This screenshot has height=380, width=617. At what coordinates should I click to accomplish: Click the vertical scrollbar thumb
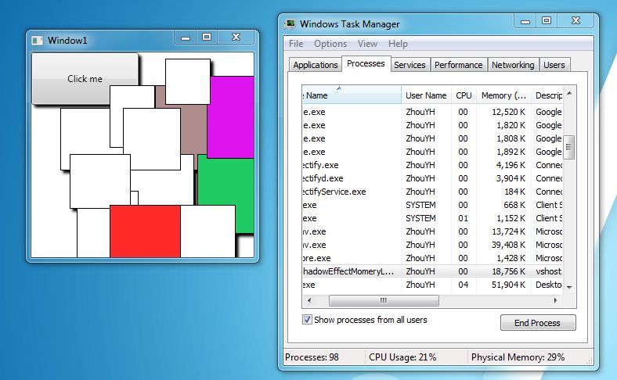point(568,147)
